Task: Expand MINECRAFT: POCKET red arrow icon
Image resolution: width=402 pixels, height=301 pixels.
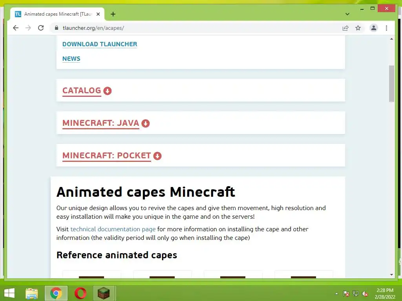Action: pyautogui.click(x=157, y=156)
